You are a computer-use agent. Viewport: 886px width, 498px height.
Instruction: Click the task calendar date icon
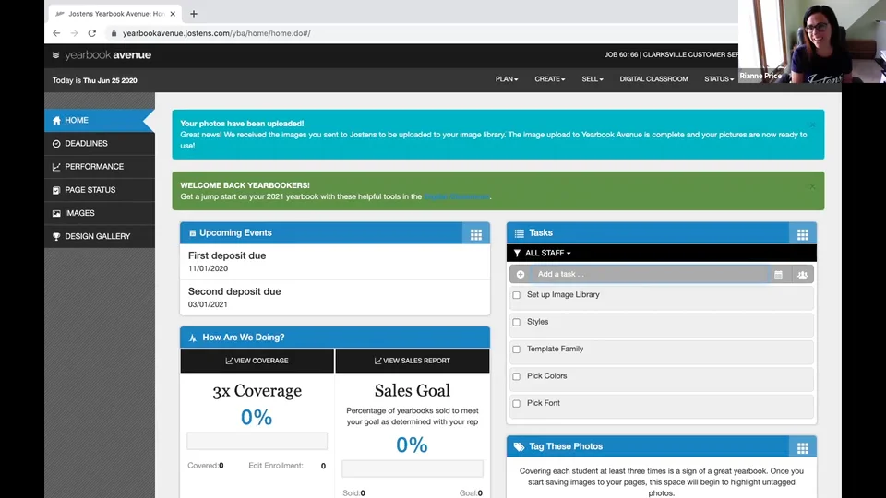tap(778, 275)
